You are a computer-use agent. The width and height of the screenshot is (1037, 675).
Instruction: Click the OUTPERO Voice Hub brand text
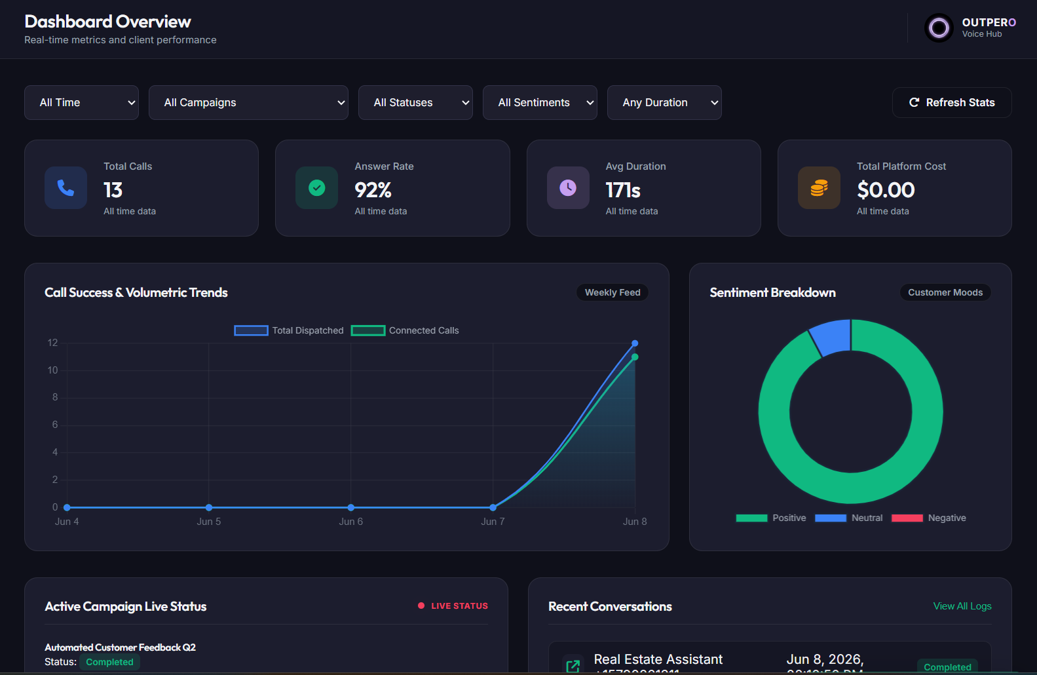click(989, 28)
